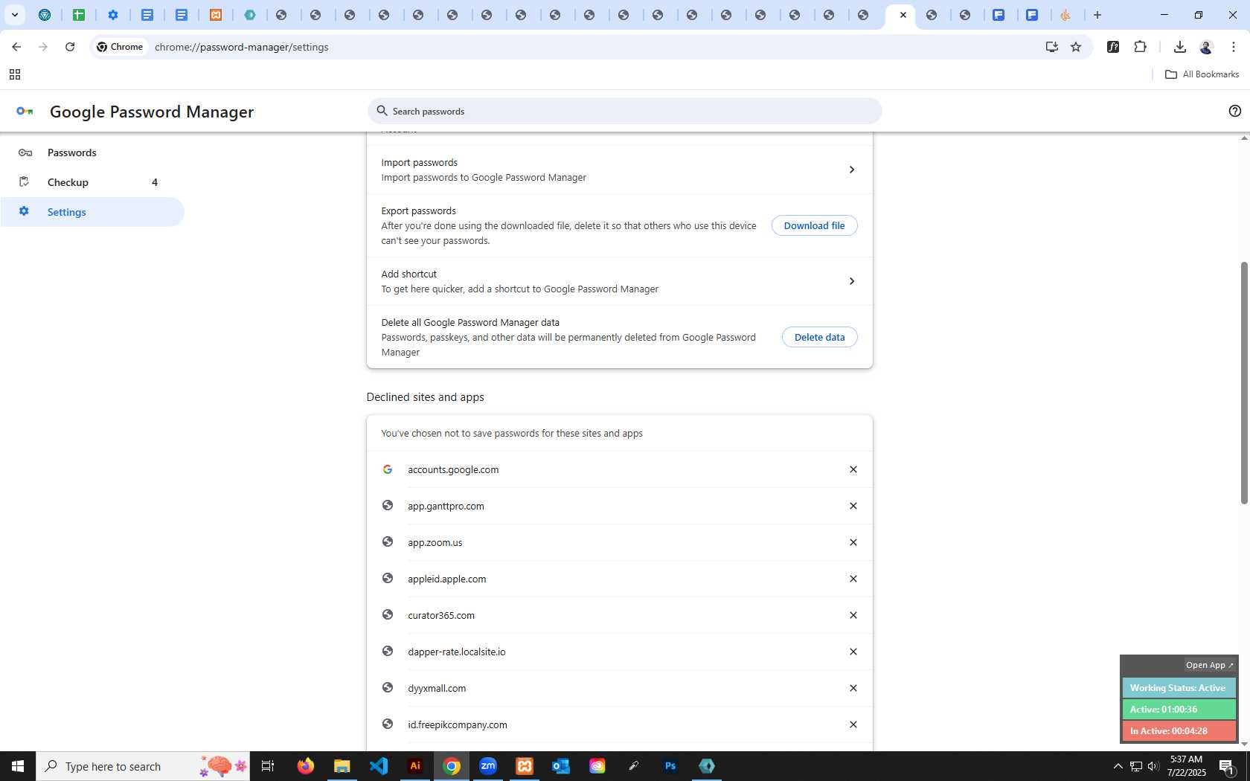
Task: Open the font extension icon in toolbar
Action: pos(1113,47)
